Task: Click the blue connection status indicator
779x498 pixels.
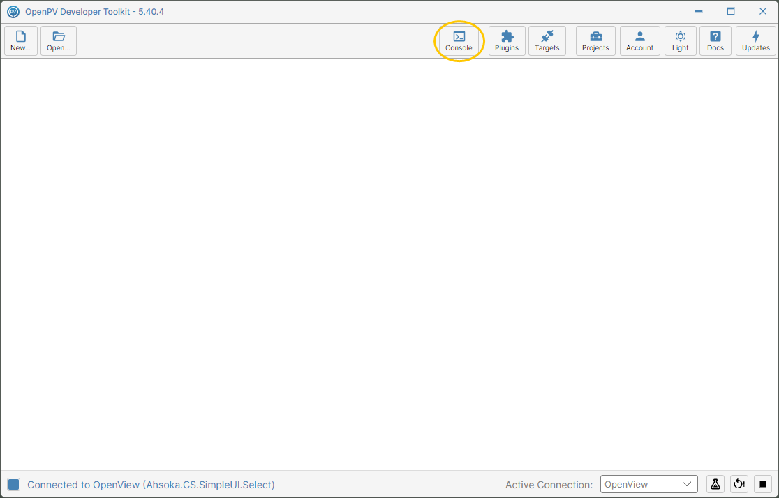Action: click(x=13, y=485)
